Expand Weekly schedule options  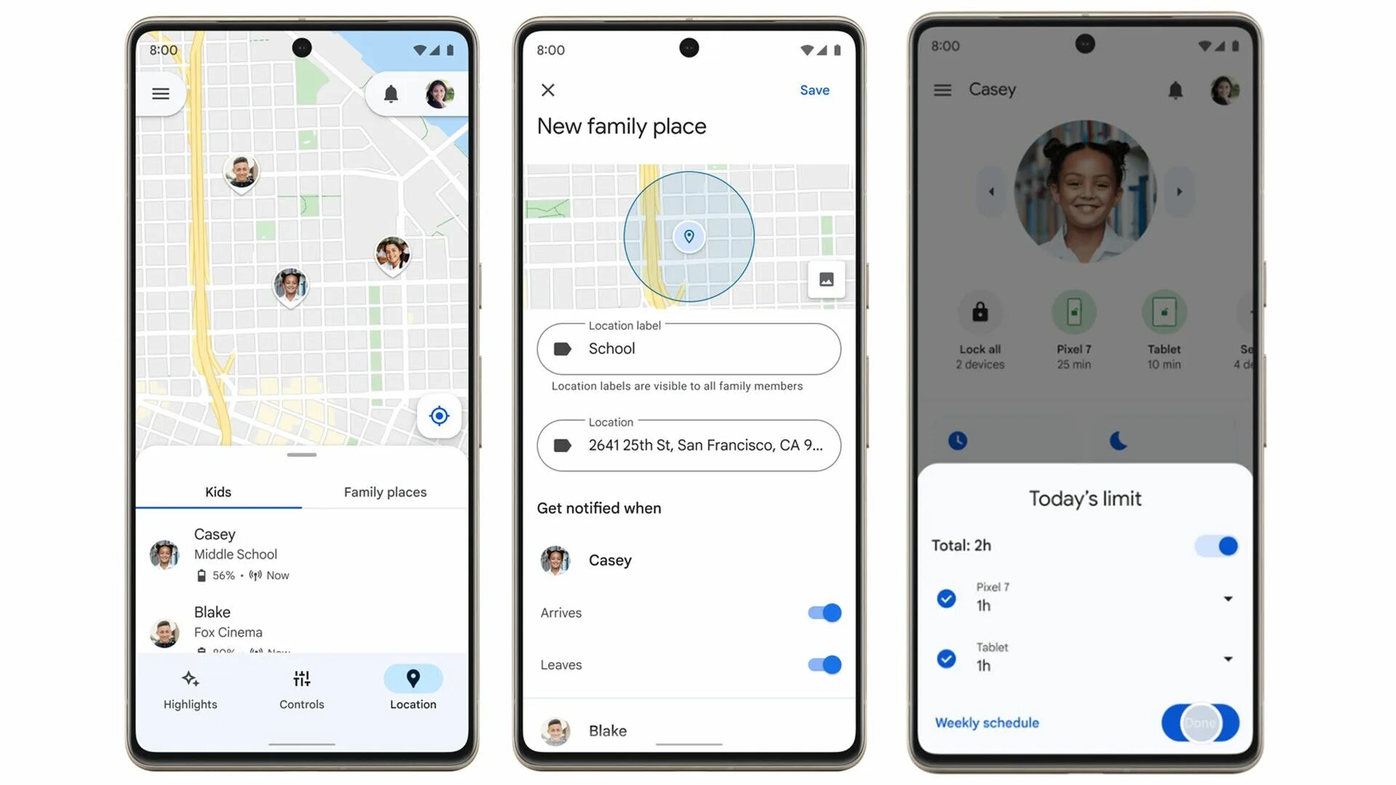[x=987, y=722]
